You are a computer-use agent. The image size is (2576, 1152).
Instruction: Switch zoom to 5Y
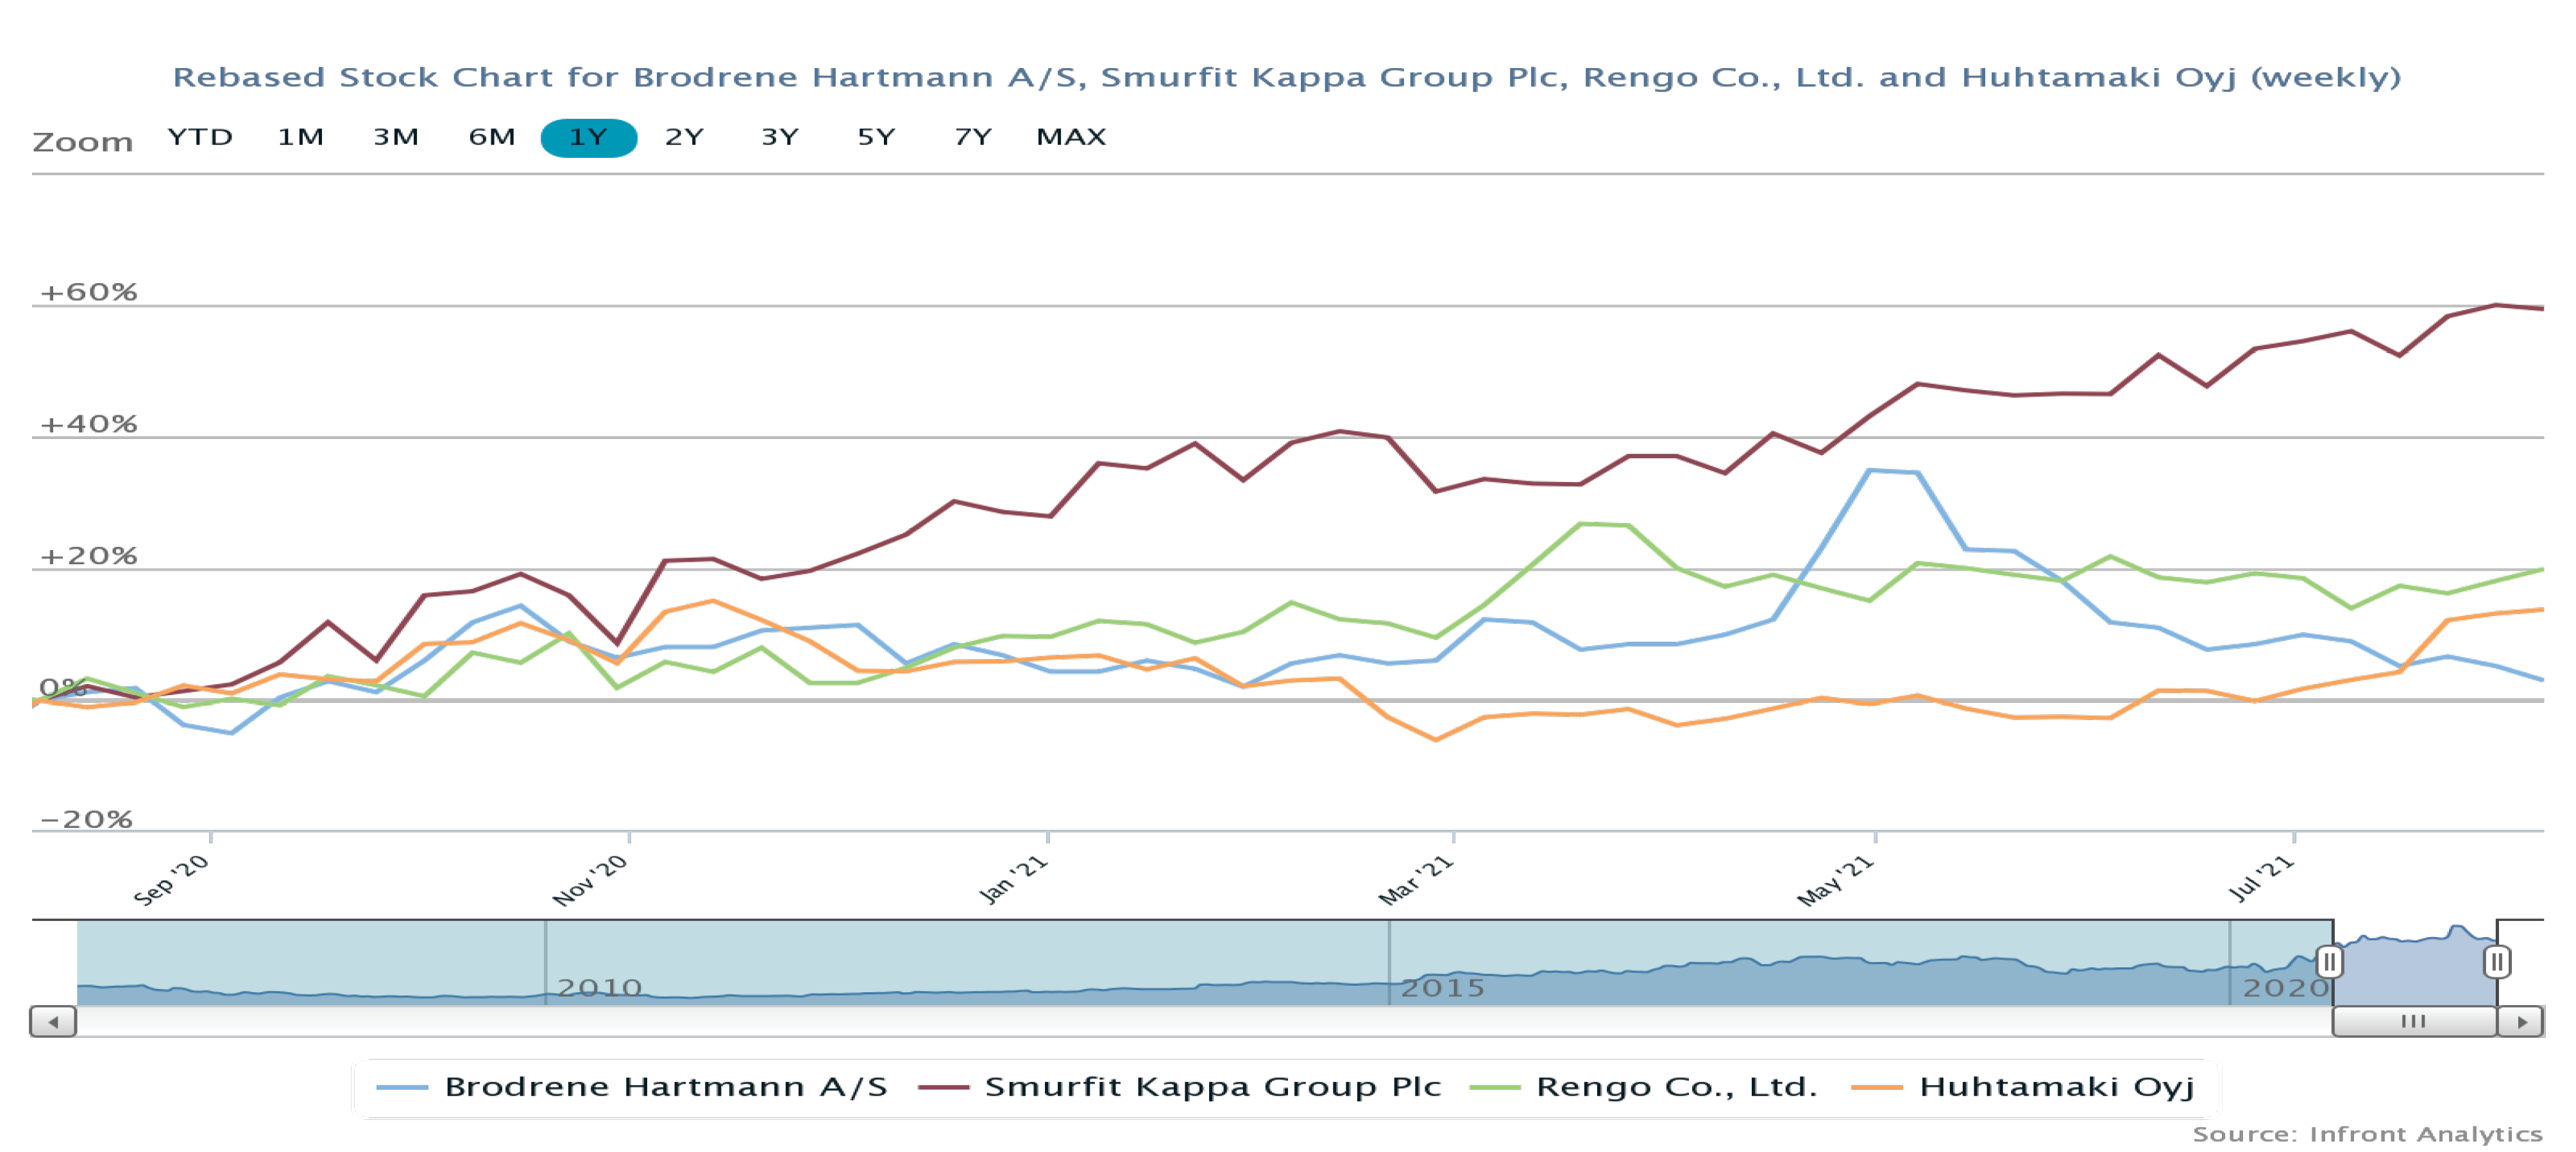[876, 137]
